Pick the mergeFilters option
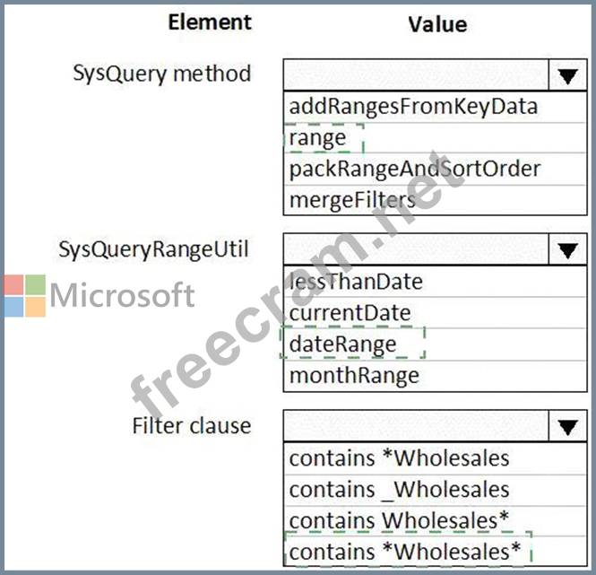This screenshot has height=575, width=596. [x=352, y=199]
